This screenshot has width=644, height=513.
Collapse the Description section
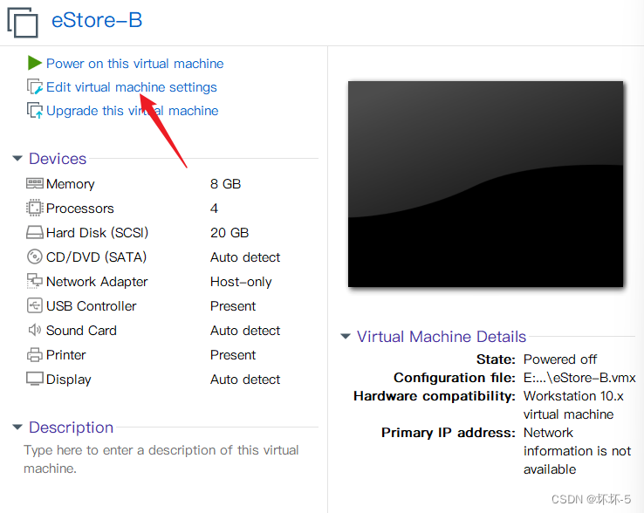click(17, 427)
